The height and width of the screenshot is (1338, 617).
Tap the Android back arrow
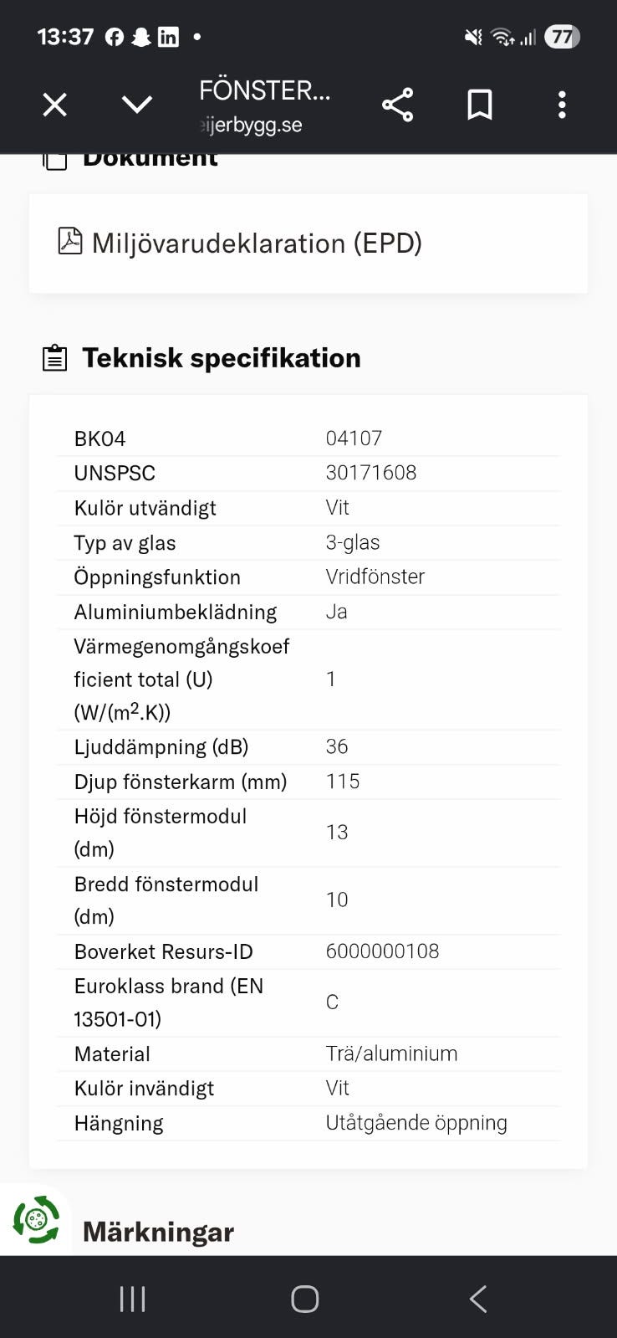tap(478, 1299)
